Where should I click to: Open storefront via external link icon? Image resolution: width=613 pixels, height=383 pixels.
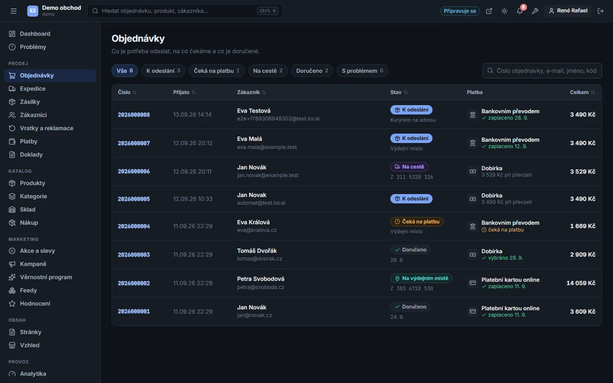[x=489, y=11]
